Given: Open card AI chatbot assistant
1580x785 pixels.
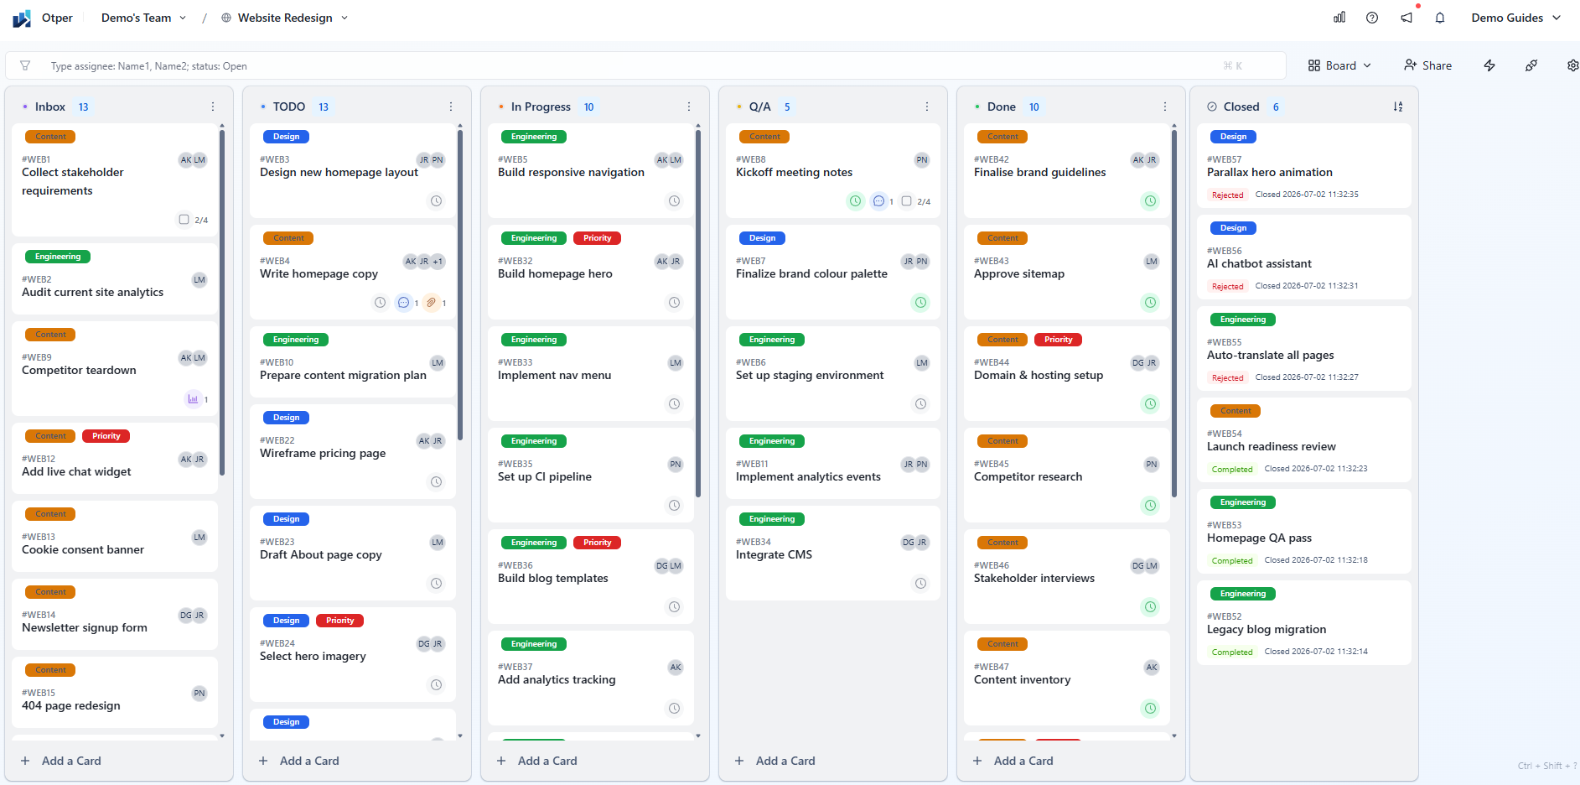Looking at the screenshot, I should pyautogui.click(x=1304, y=257).
